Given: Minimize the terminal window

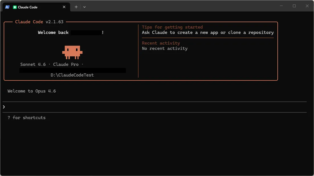Looking at the screenshot, I should (281, 6).
